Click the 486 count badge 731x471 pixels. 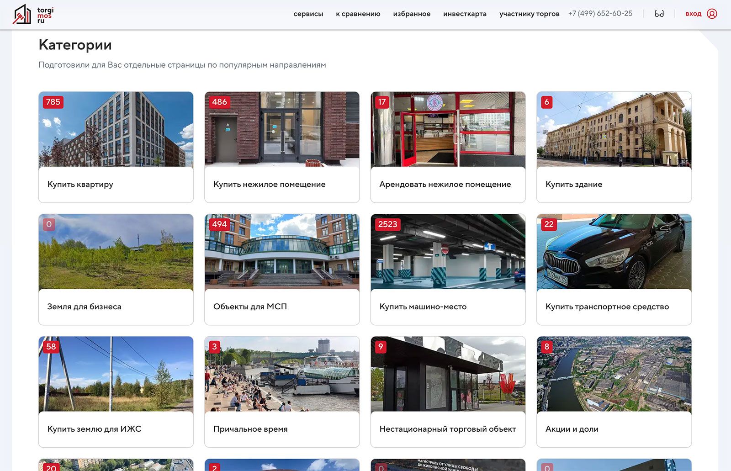(219, 102)
